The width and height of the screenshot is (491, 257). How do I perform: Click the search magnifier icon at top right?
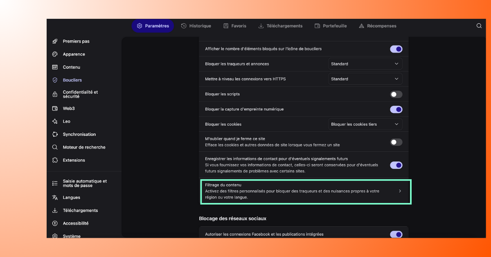pyautogui.click(x=479, y=26)
